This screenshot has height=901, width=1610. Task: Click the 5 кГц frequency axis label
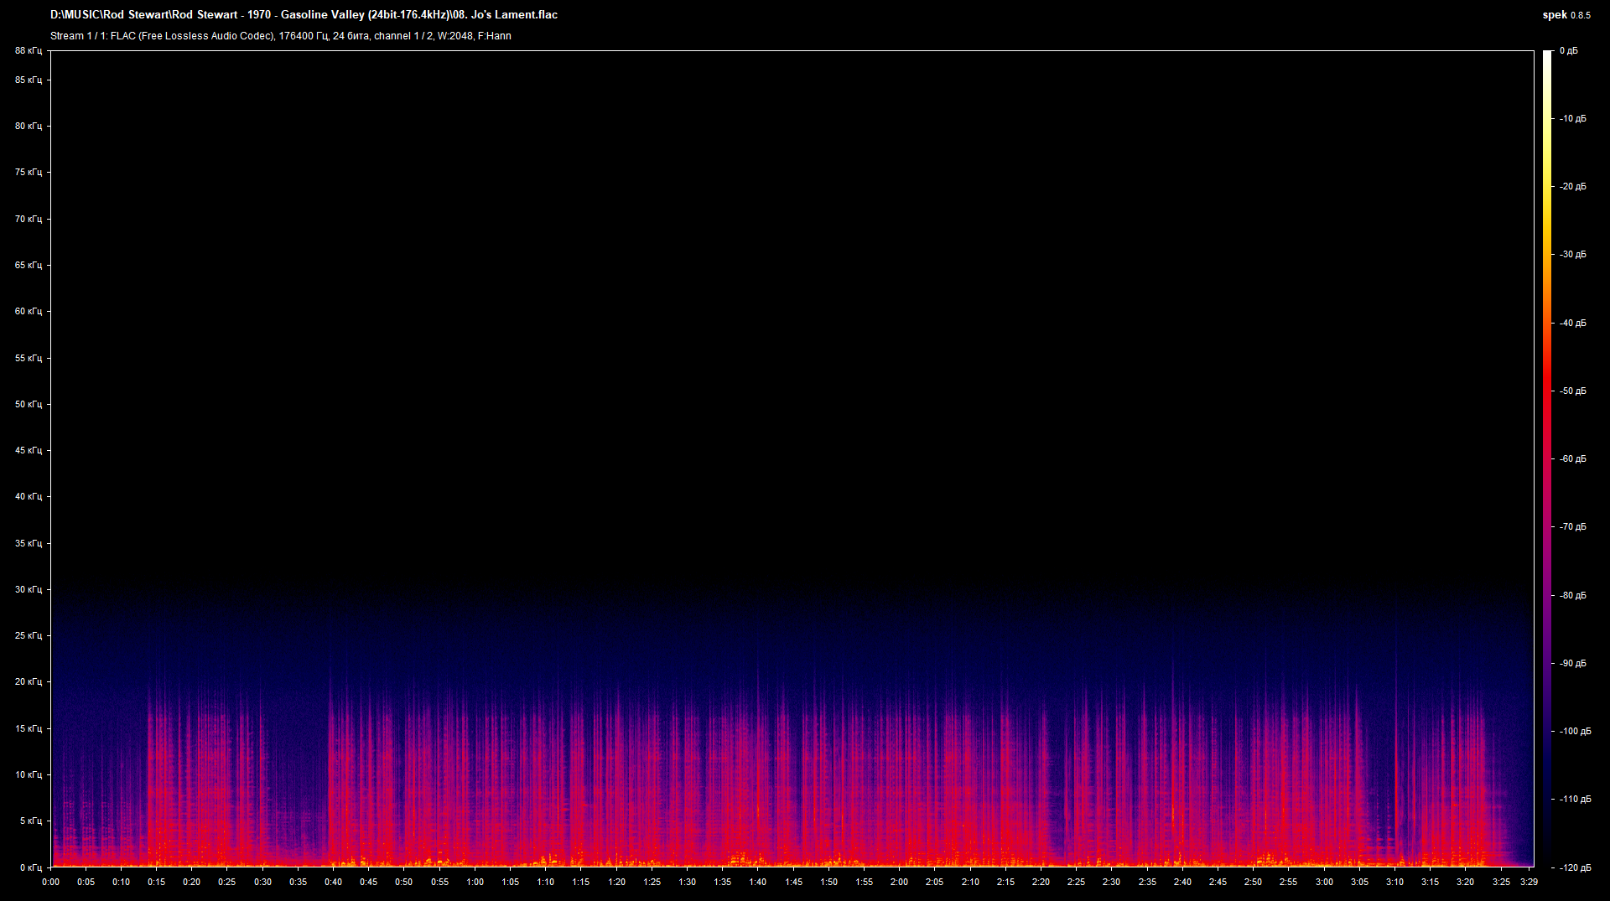click(30, 821)
